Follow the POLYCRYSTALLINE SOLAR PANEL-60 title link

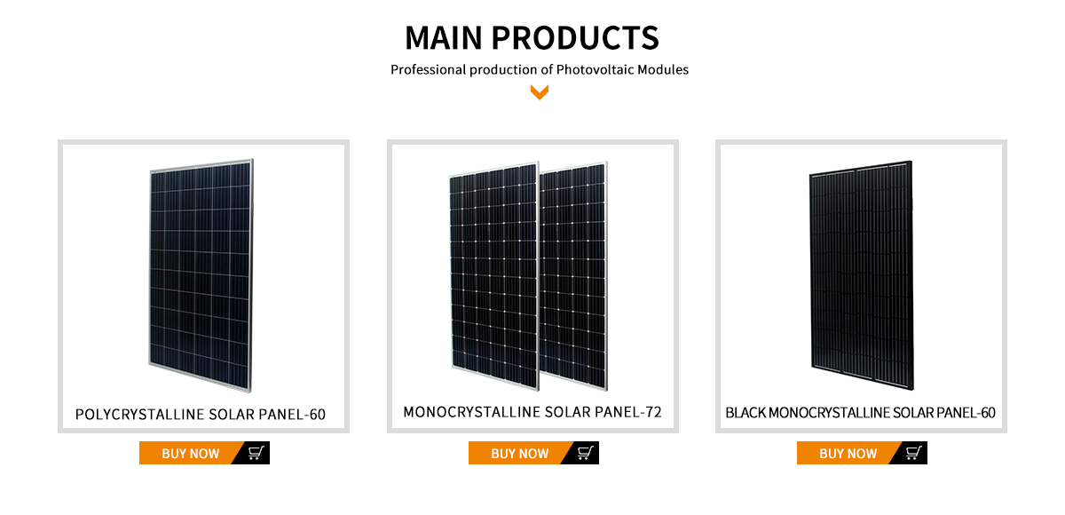201,415
